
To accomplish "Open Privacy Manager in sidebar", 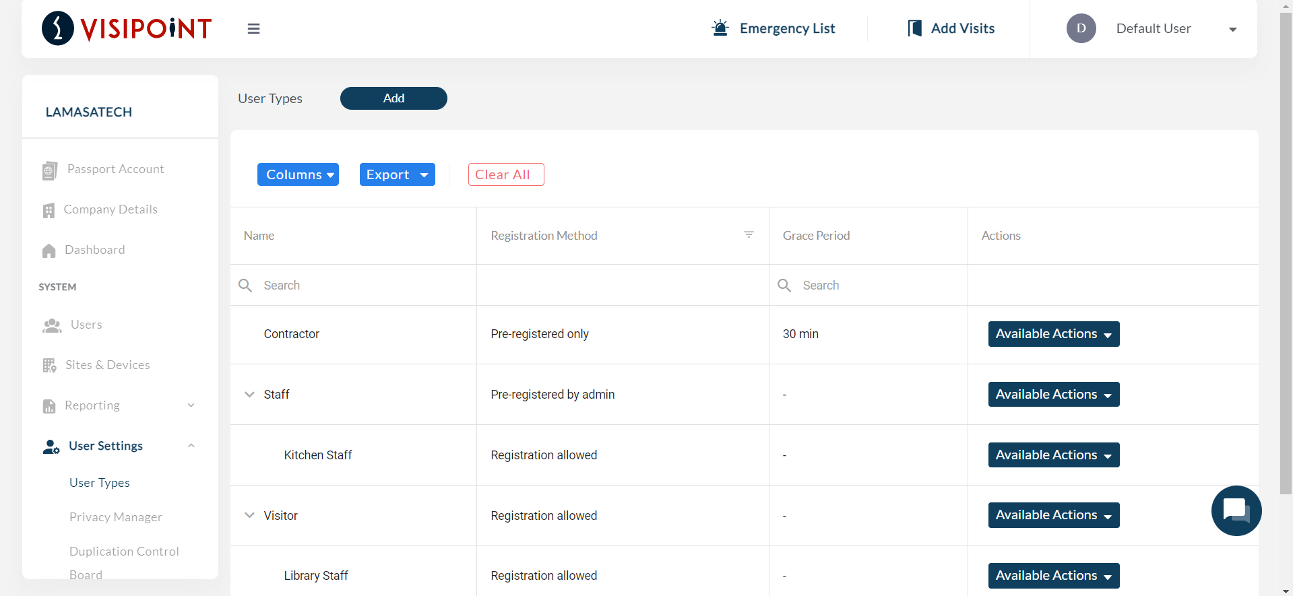I will [x=116, y=517].
